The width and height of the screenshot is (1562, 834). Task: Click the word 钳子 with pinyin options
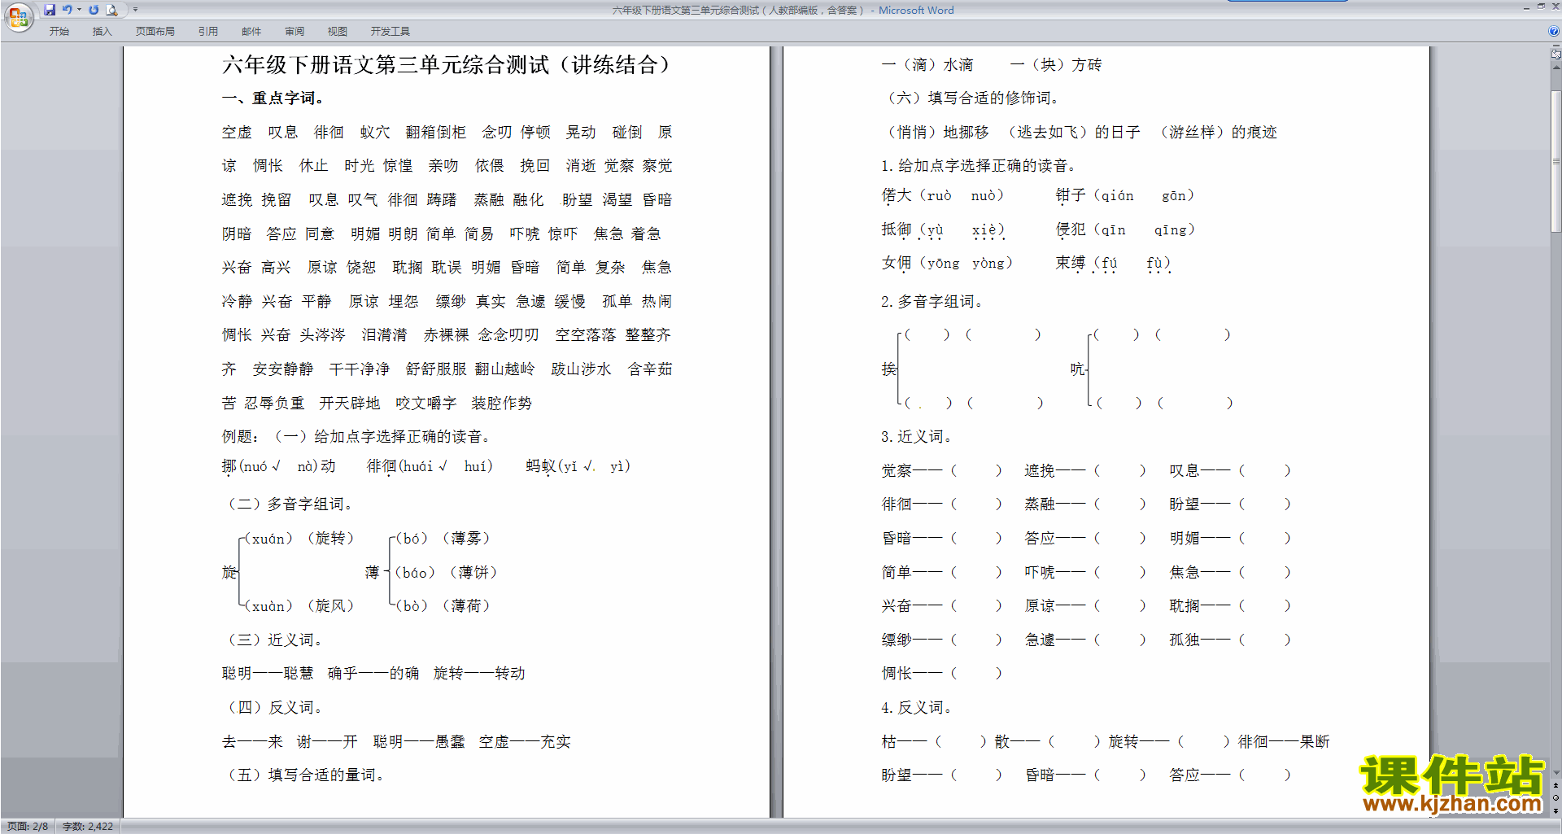1071,195
